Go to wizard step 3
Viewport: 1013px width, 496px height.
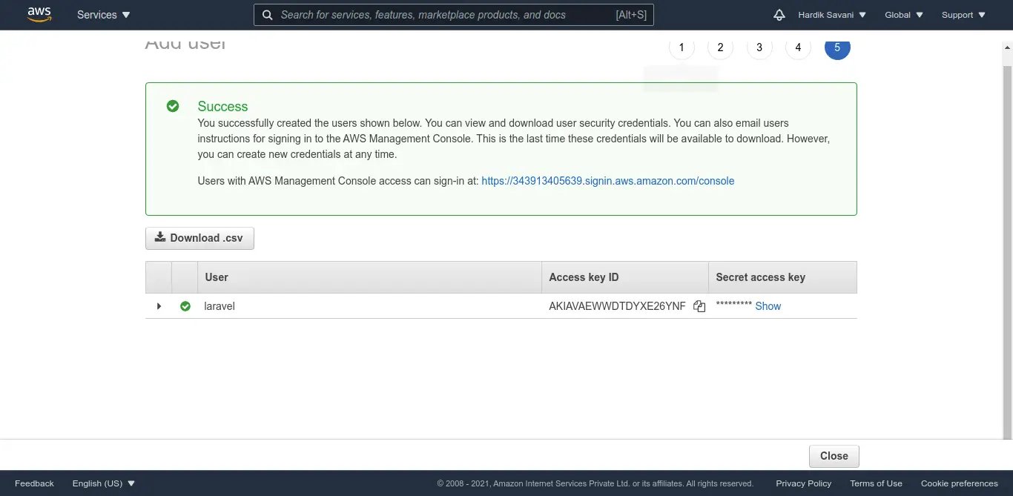pyautogui.click(x=759, y=47)
